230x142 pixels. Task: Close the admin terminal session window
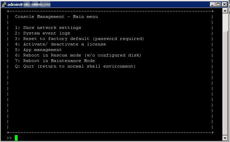point(224,4)
